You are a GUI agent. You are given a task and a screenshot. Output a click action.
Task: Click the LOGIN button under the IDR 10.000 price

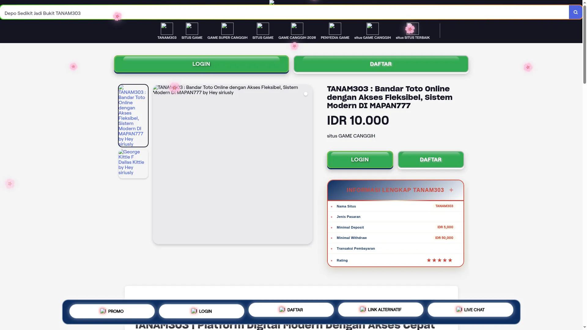coord(360,160)
